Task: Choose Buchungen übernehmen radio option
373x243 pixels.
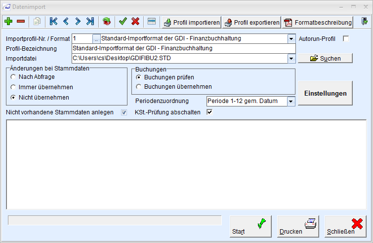Action: coord(139,87)
